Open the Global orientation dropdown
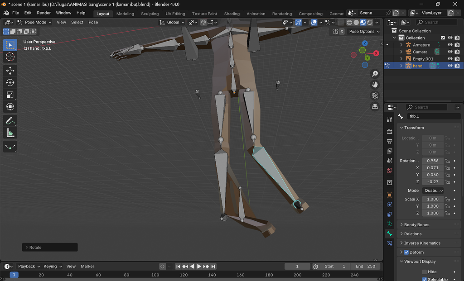 click(172, 22)
